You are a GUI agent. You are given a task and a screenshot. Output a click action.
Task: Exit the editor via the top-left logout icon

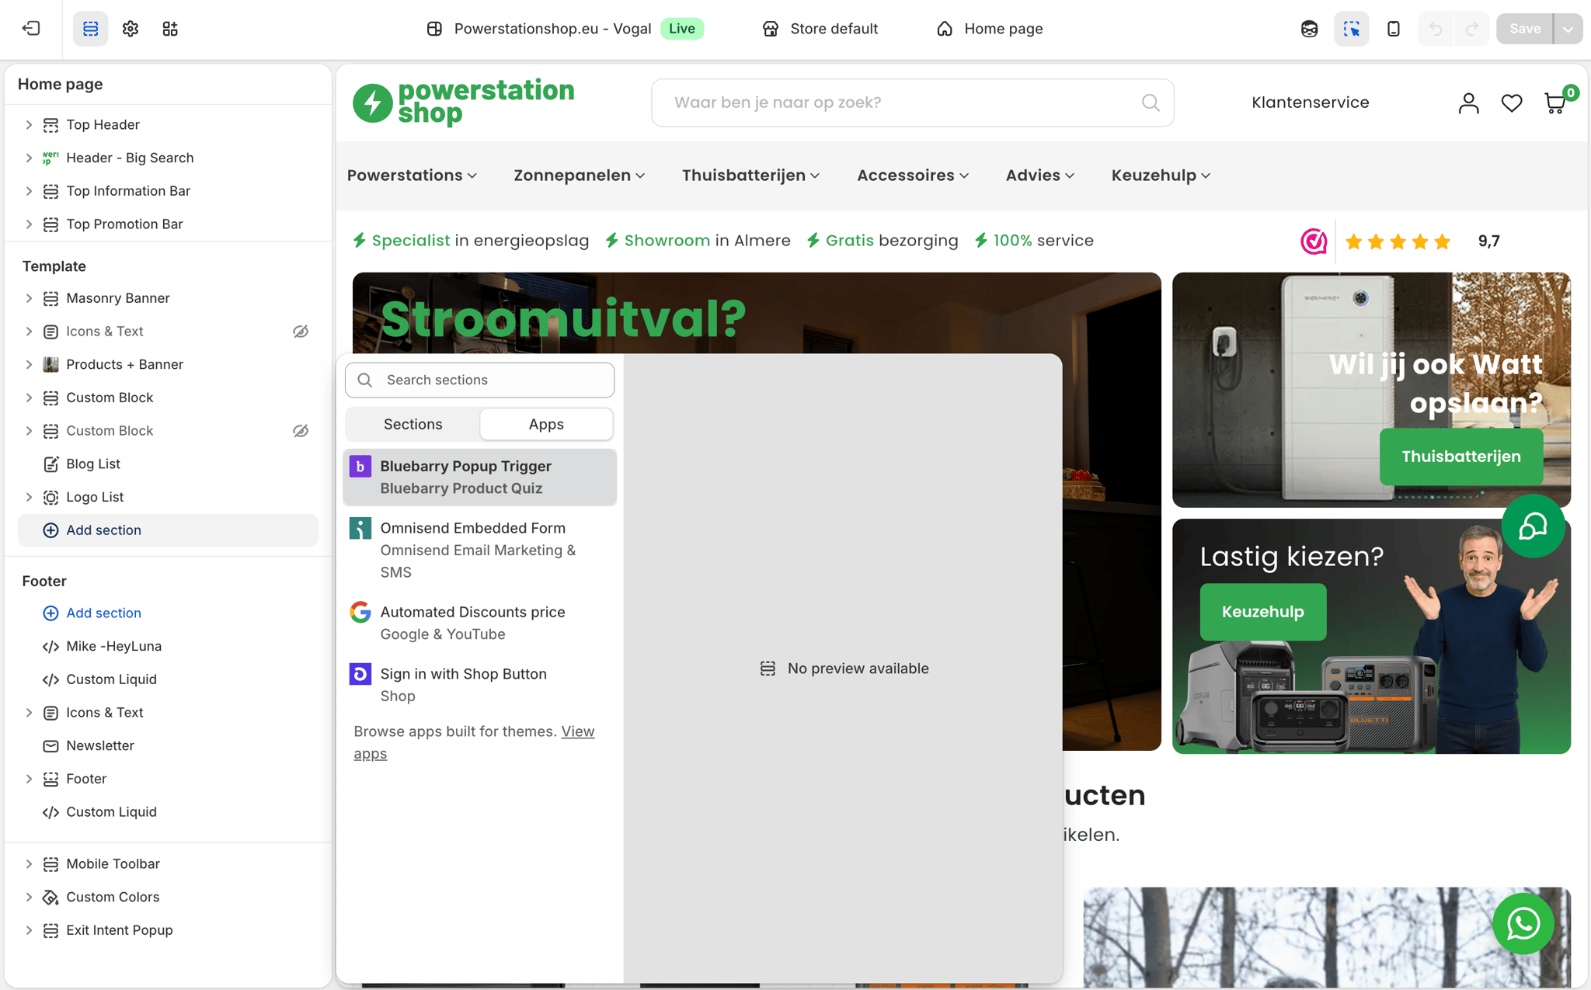coord(31,29)
